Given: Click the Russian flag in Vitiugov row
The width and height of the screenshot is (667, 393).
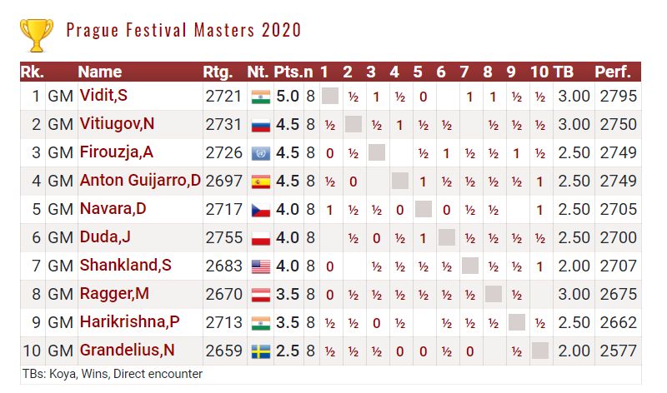Looking at the screenshot, I should point(260,125).
